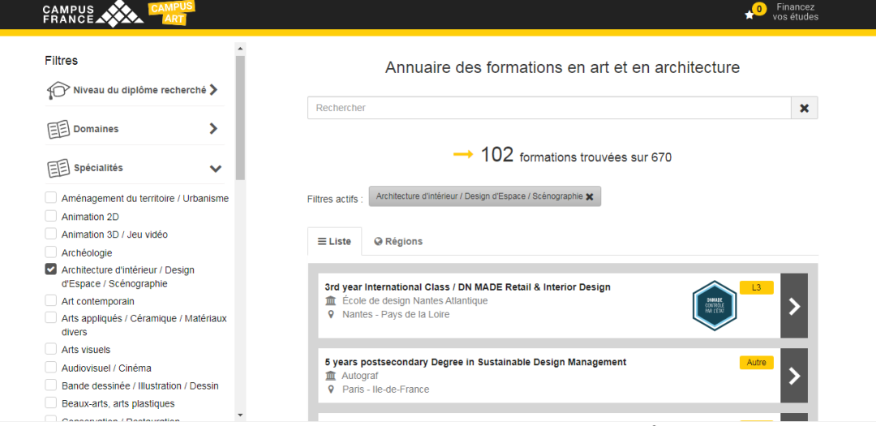Viewport: 876px width, 426px height.
Task: Click location pin beside Nantes - Pays de la Loire
Action: [x=330, y=314]
